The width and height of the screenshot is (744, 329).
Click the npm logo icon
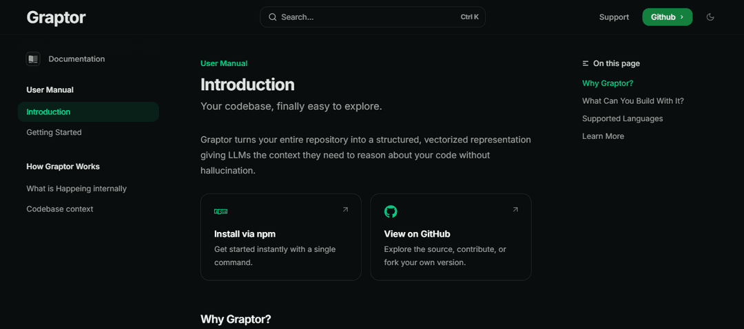pyautogui.click(x=220, y=211)
